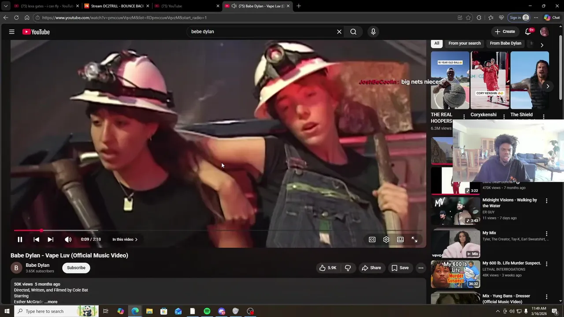Open Midnight Visions video thumbnail
This screenshot has height=317, width=564.
(456, 211)
